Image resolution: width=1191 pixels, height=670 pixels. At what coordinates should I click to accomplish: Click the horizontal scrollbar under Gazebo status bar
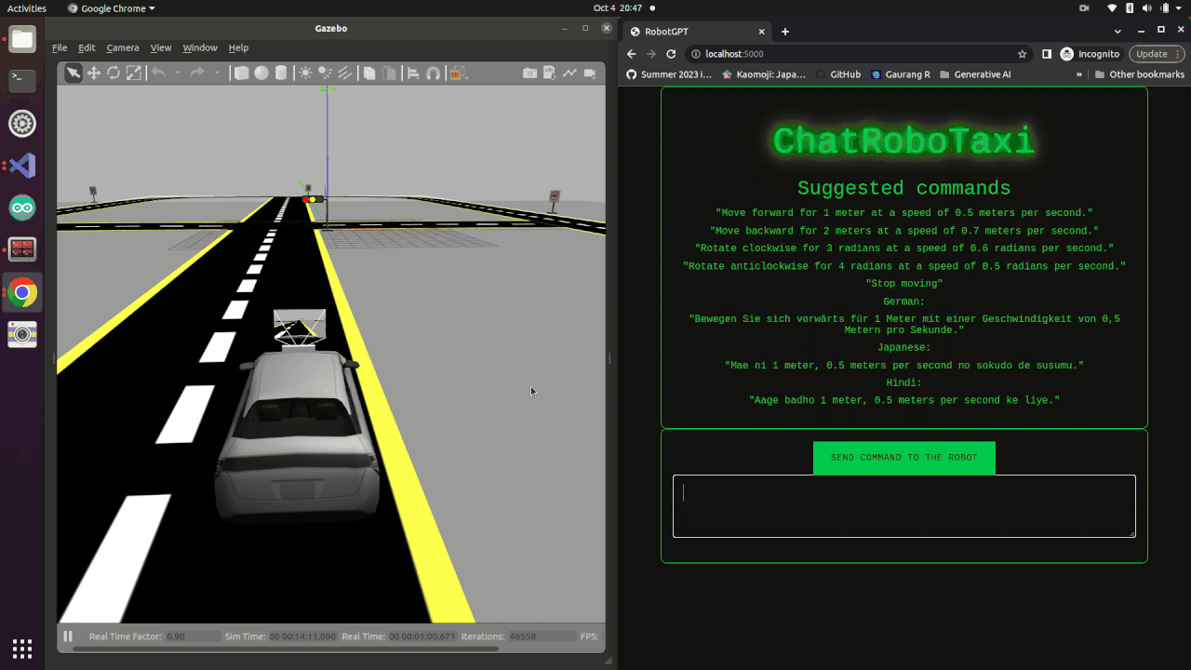pos(284,649)
